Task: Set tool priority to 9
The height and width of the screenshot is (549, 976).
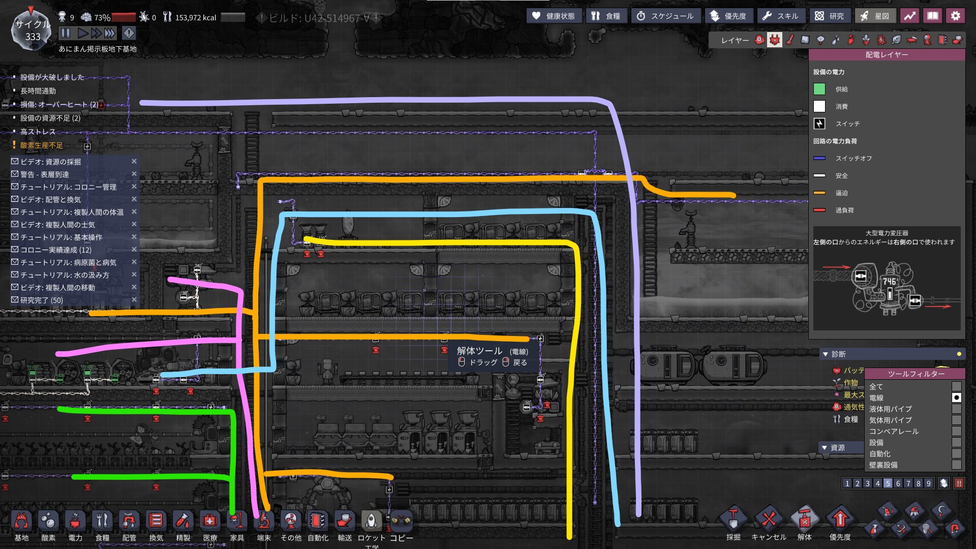Action: coord(929,483)
